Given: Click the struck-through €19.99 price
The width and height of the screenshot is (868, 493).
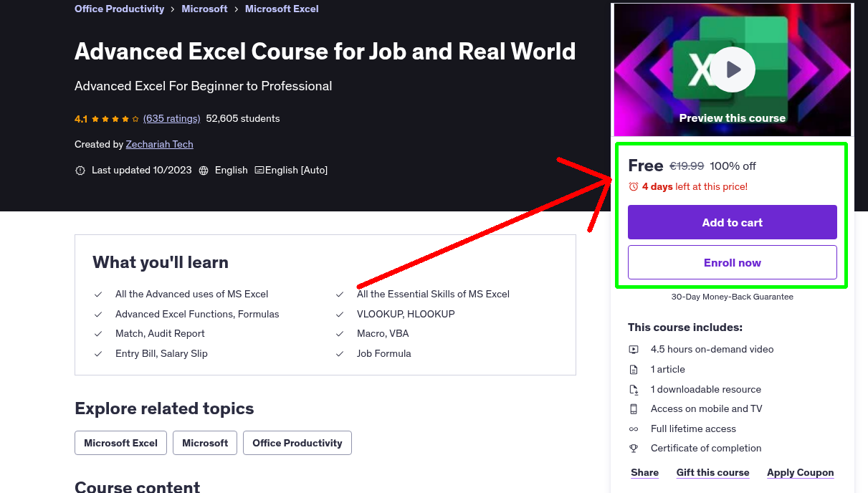Looking at the screenshot, I should [x=687, y=166].
